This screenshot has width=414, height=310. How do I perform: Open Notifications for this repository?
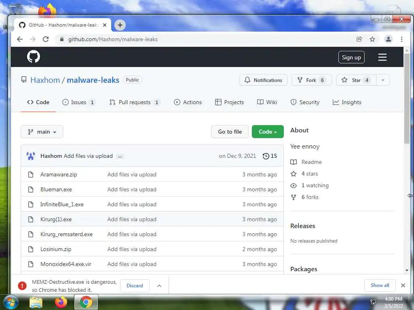(x=263, y=80)
